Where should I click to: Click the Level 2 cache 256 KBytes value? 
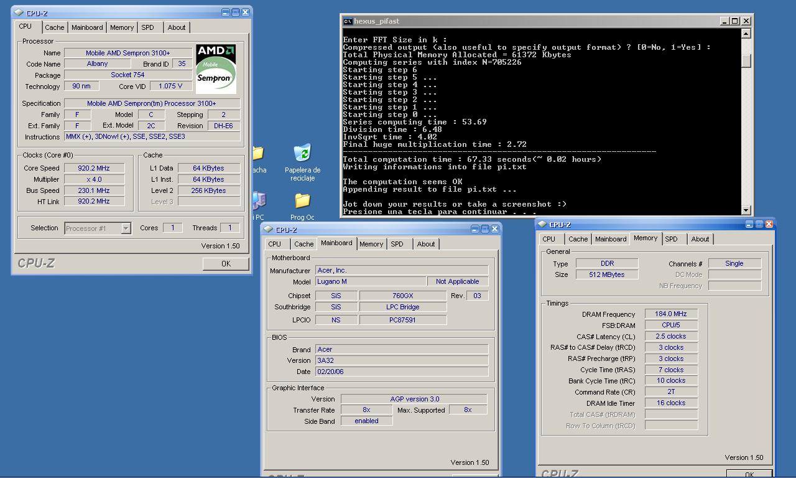[x=209, y=190]
